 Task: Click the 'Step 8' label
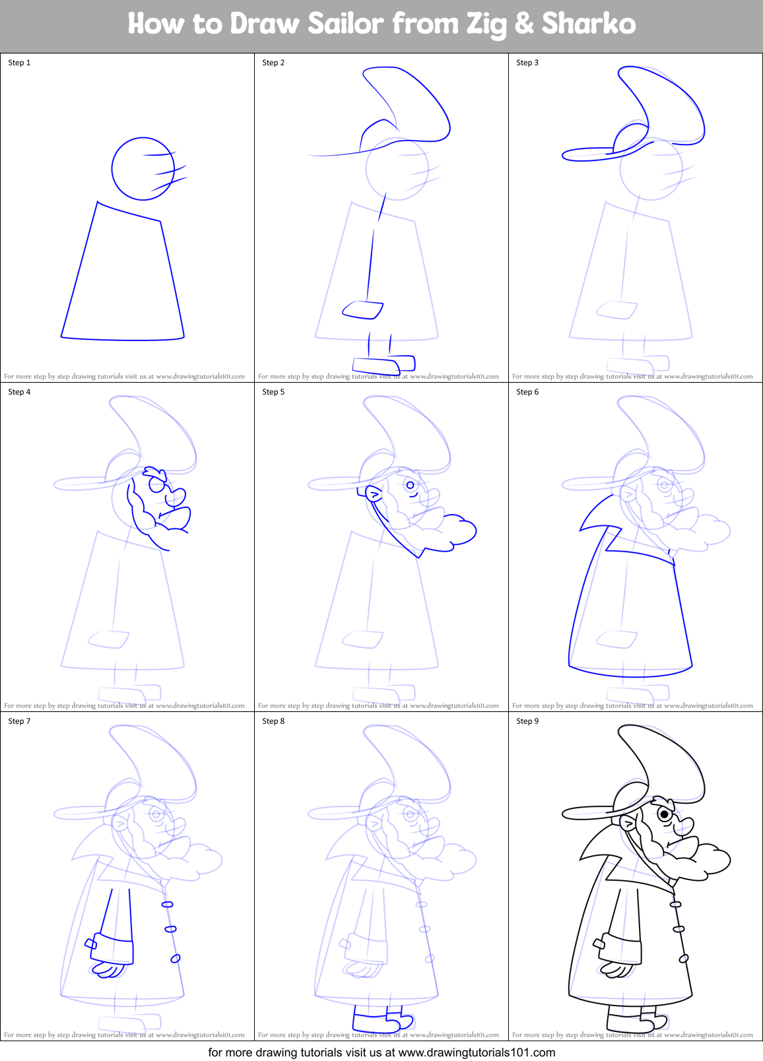[273, 721]
